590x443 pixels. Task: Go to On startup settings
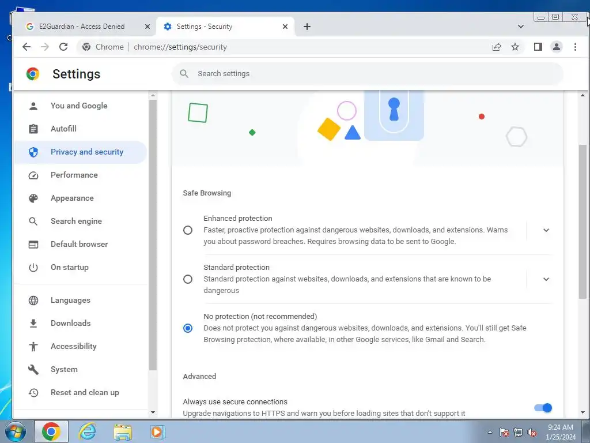pyautogui.click(x=80, y=268)
